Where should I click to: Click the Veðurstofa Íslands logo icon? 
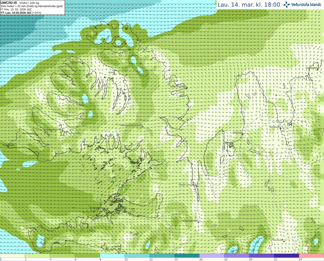[x=287, y=5]
